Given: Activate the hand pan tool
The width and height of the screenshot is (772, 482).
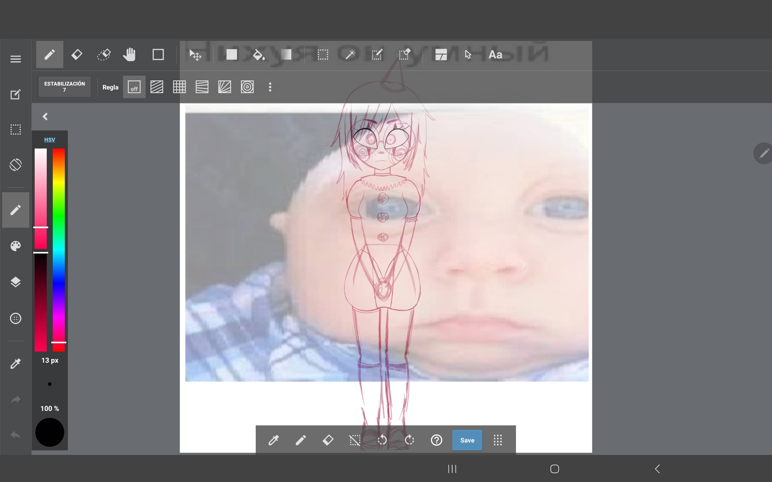Looking at the screenshot, I should [129, 55].
